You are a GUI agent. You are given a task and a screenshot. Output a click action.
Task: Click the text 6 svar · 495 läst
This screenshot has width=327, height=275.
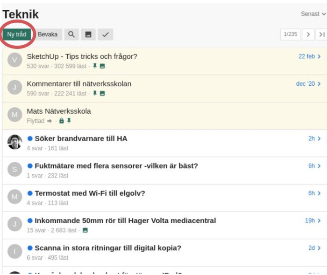tap(48, 258)
